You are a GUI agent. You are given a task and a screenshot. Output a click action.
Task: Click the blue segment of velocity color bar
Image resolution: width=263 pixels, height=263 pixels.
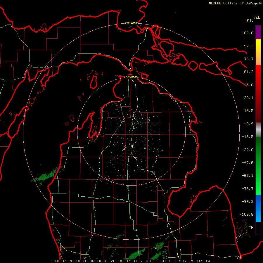258,208
